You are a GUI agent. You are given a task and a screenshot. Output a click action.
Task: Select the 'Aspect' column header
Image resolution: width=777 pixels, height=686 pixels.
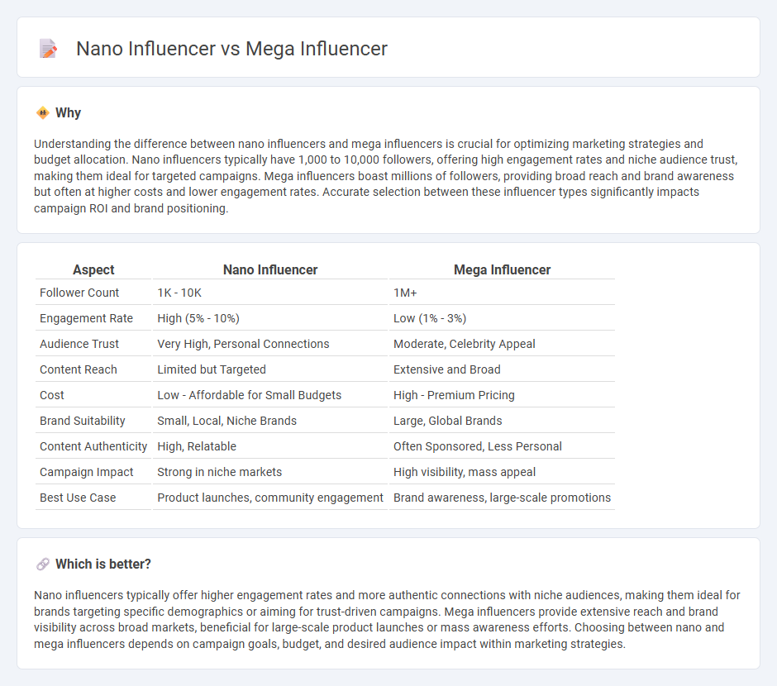pos(93,269)
